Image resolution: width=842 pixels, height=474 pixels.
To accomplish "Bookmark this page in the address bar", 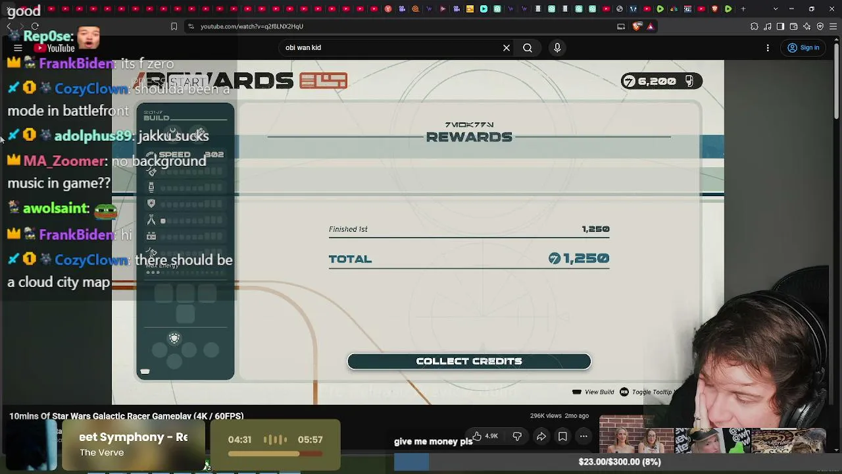I will pos(174,26).
